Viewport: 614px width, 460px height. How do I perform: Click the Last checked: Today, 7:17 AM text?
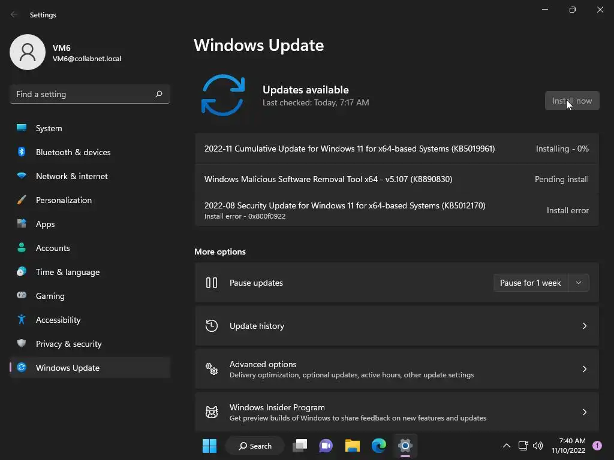tap(315, 102)
